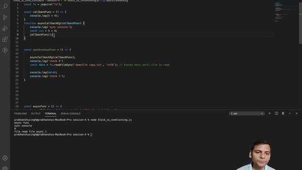Click 'console.log(5 + 4);' on line 4
The image size is (302, 170).
tap(44, 16)
